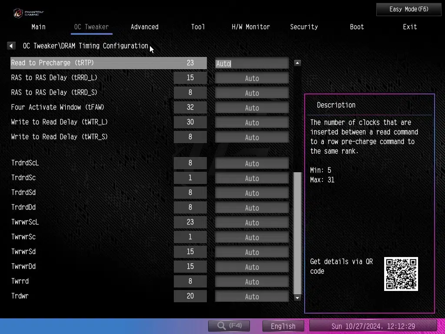Select the TwrwrScL label
Viewport: 445px width, 334px height.
tap(25, 222)
